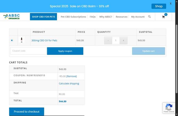Open Calculate shipping link
The width and height of the screenshot is (178, 116).
(x=69, y=84)
